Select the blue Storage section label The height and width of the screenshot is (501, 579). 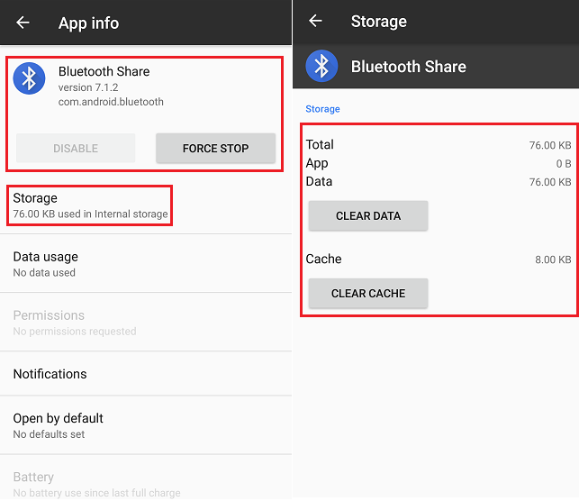pos(322,109)
